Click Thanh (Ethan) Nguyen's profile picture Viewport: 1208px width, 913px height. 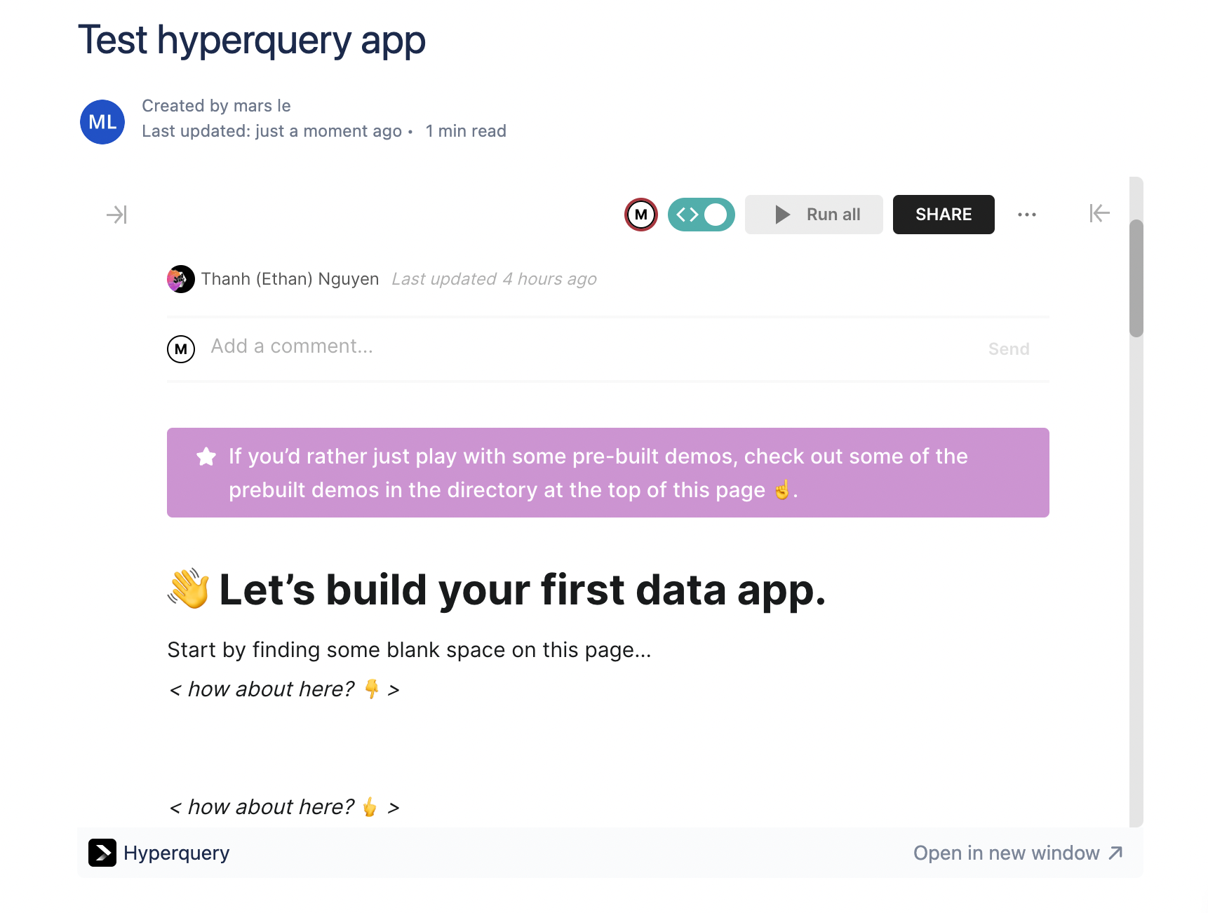point(180,278)
